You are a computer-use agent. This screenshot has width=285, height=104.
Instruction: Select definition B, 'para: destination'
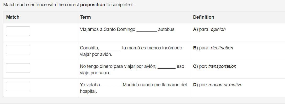(x=213, y=48)
